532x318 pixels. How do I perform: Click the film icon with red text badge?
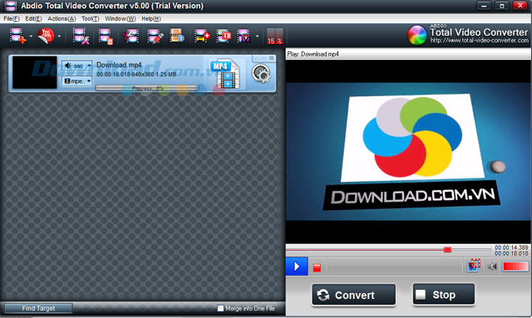(224, 36)
